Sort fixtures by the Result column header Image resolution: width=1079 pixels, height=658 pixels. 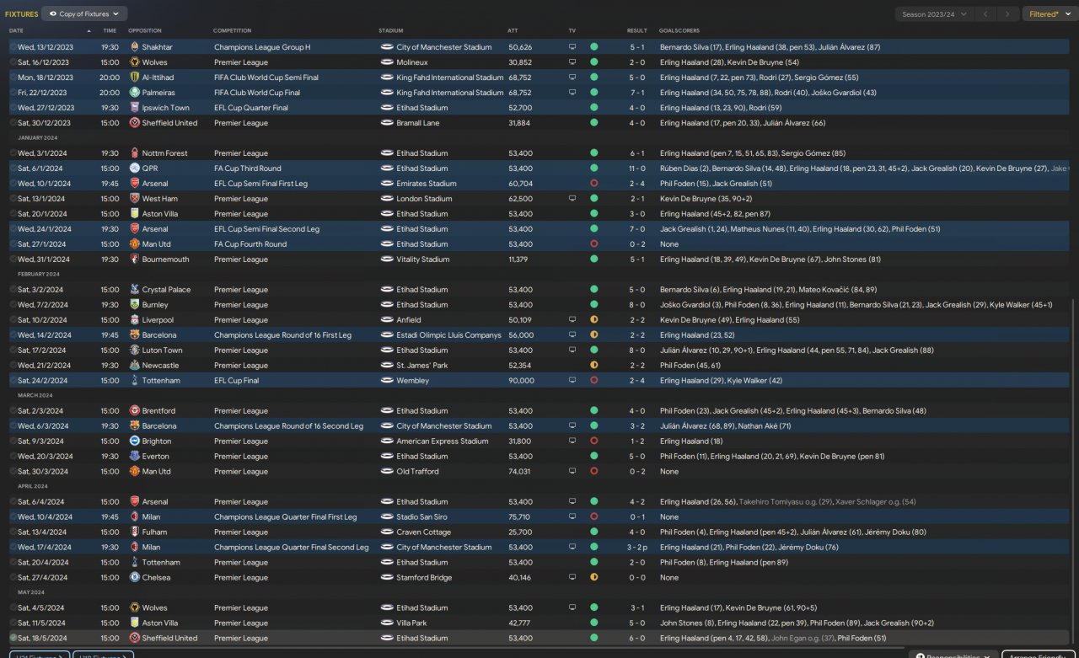[637, 30]
